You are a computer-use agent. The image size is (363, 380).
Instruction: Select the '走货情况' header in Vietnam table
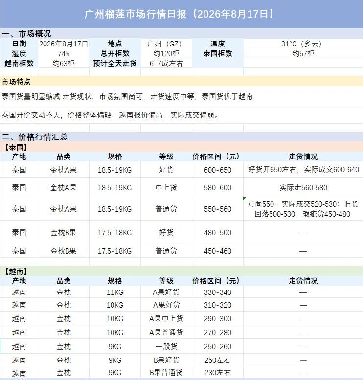(x=303, y=281)
